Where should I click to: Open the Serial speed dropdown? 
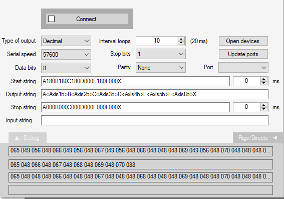66,54
